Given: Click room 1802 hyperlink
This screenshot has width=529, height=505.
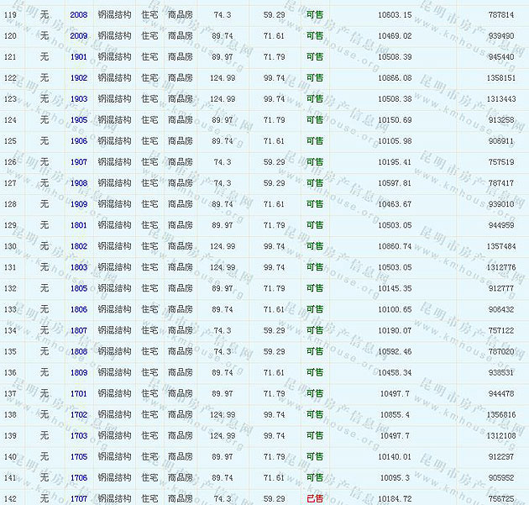Looking at the screenshot, I should (x=78, y=246).
